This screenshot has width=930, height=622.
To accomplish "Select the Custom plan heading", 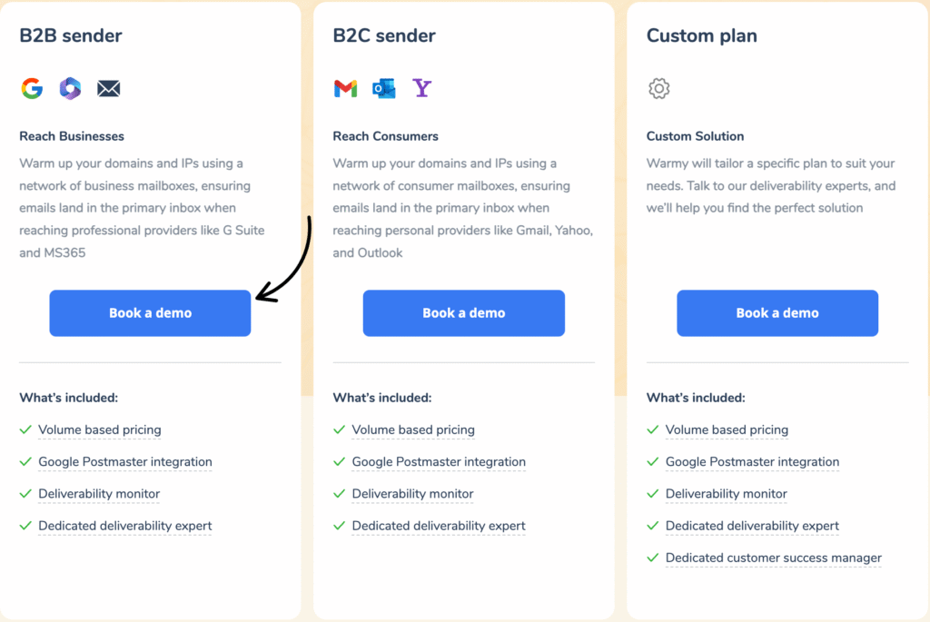I will tap(701, 36).
